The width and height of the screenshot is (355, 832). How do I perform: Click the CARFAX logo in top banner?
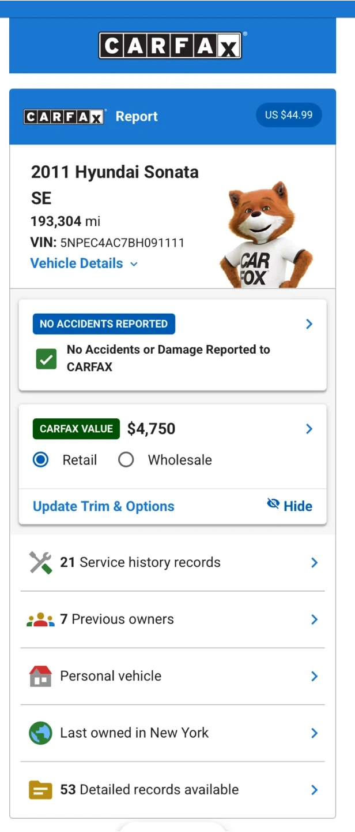pos(171,46)
